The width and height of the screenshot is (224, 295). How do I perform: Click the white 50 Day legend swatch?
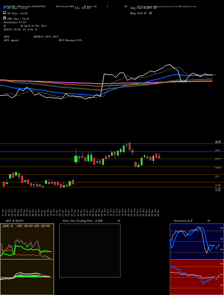click(x=5, y=13)
